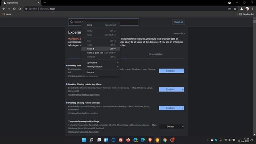Click the Desktop Sharing Hub in Omnibox title
The height and width of the screenshot is (144, 256).
click(x=84, y=103)
